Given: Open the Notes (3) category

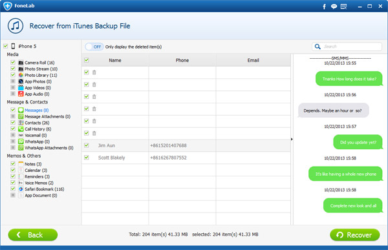Looking at the screenshot, I should 33,164.
